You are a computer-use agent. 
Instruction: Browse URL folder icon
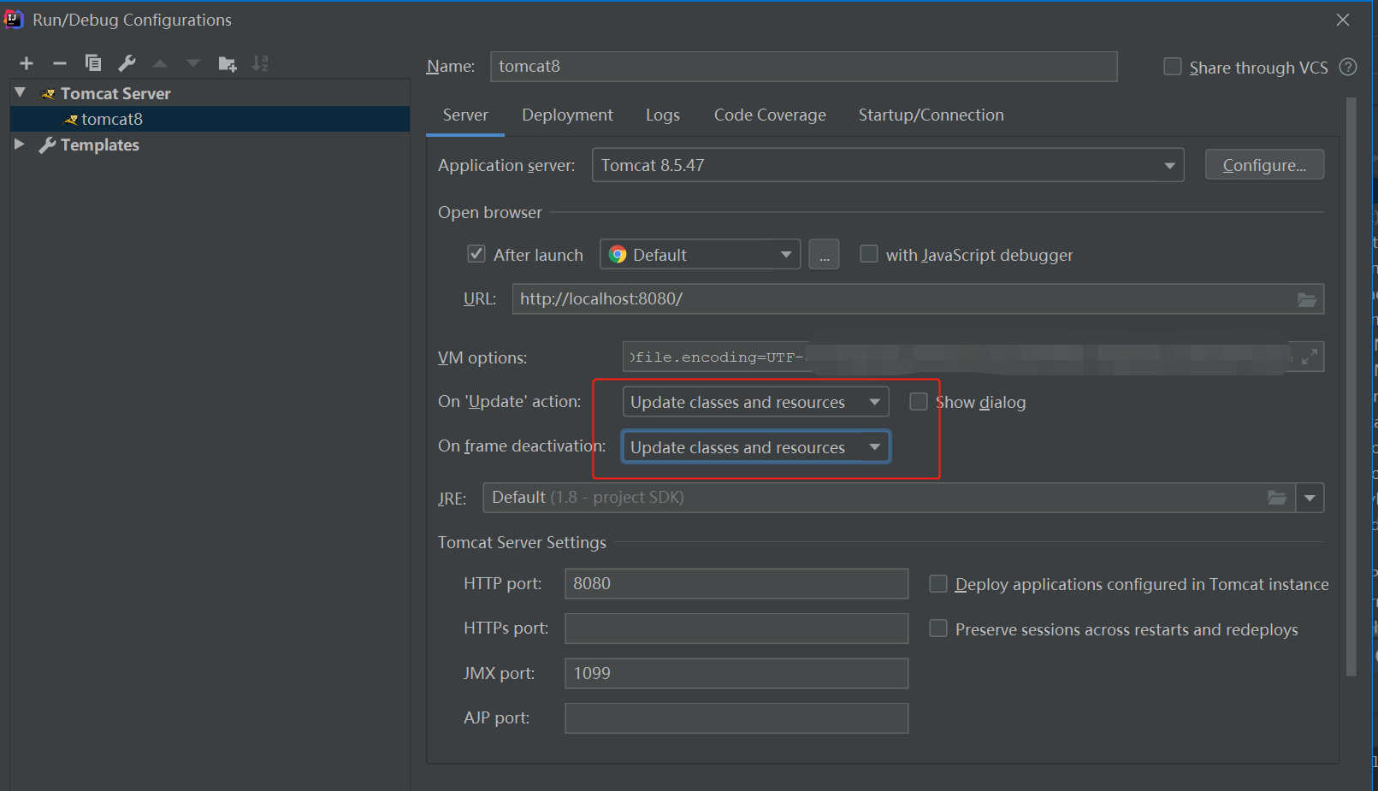click(1307, 299)
